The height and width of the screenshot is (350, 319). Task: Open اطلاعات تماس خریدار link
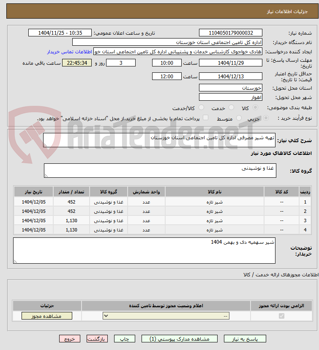click(69, 52)
